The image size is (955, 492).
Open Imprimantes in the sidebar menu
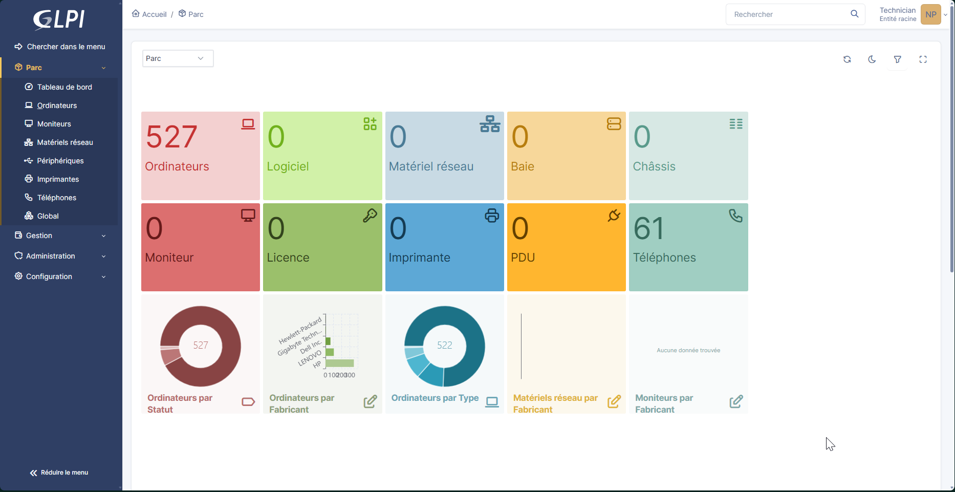tap(58, 179)
